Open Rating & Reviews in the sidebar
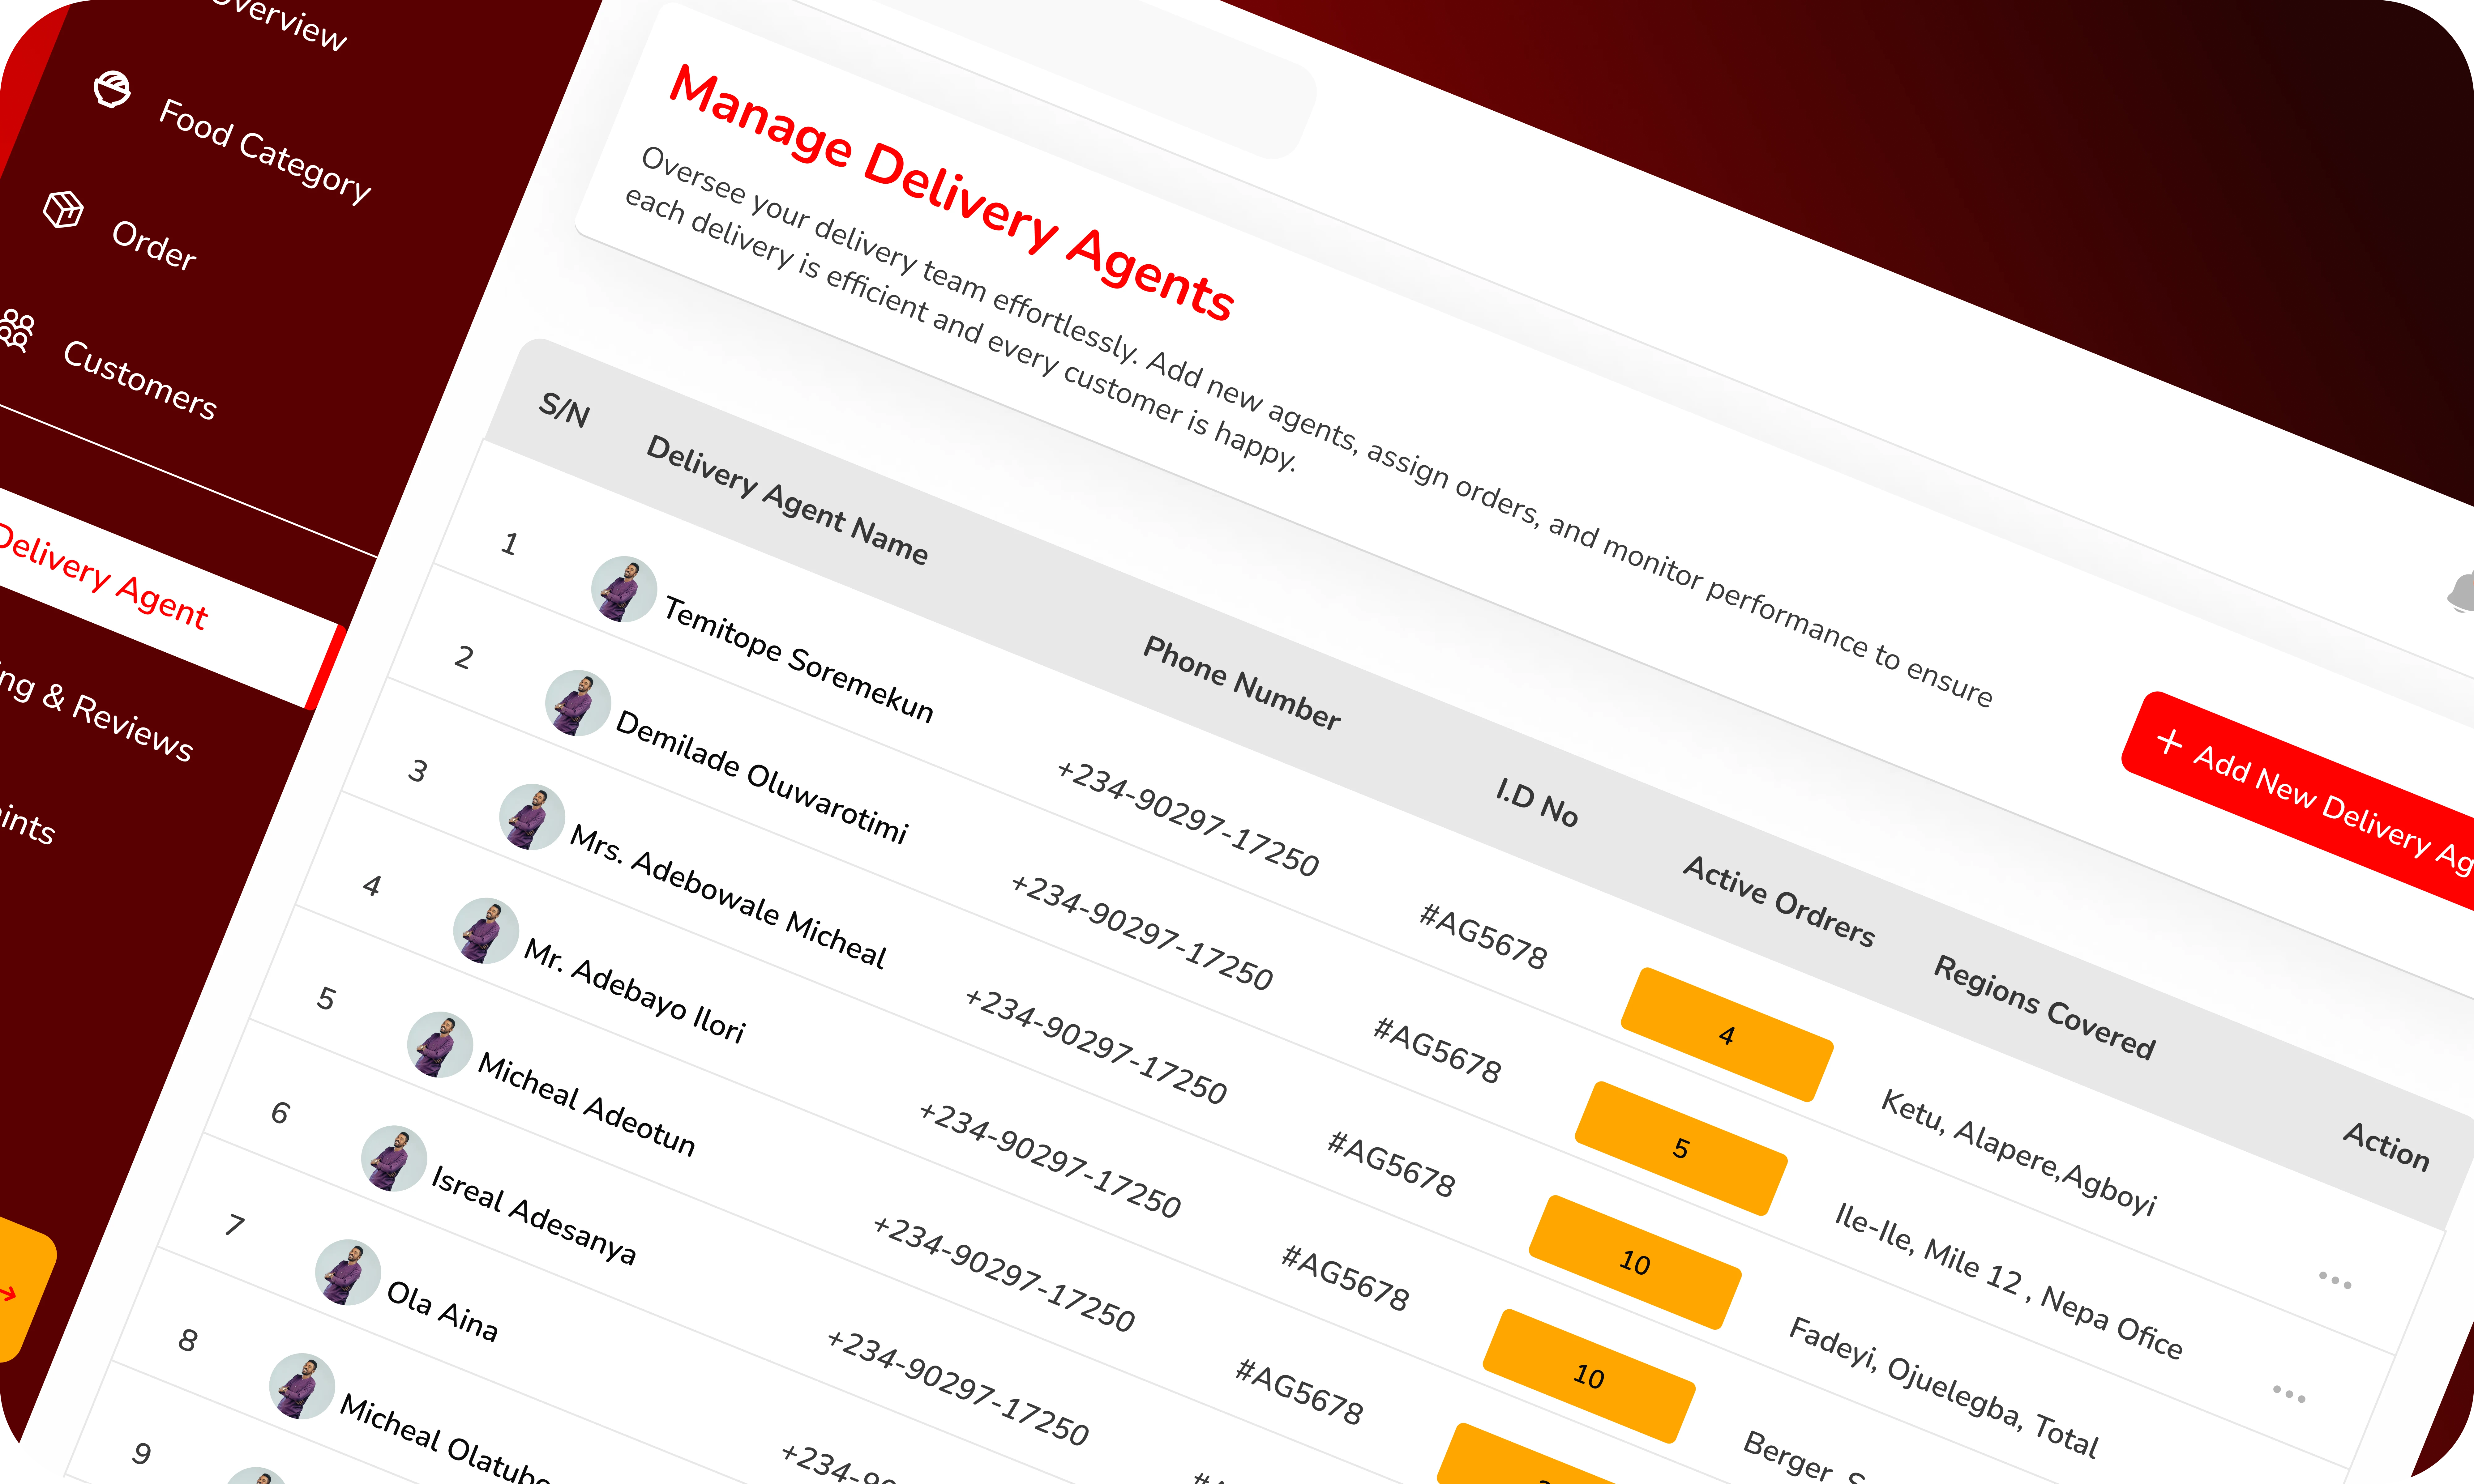The width and height of the screenshot is (2474, 1484). [x=96, y=712]
